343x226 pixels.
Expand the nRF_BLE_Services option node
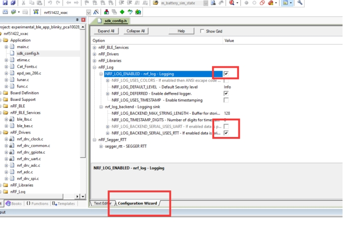94,47
